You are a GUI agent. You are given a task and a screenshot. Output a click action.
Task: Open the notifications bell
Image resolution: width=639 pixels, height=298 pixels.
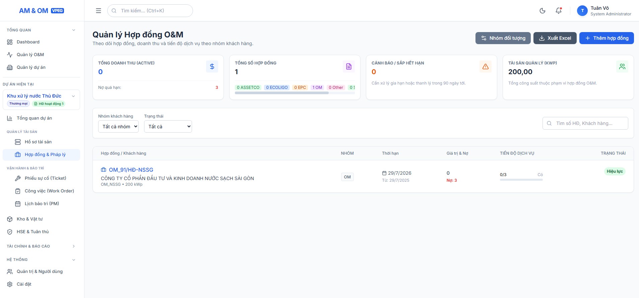point(559,11)
